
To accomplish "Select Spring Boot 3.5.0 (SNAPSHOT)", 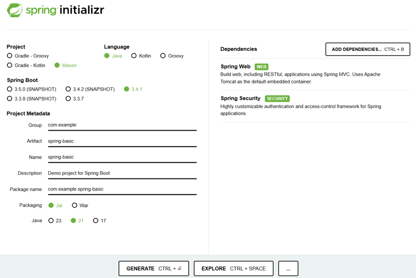I will [x=10, y=89].
